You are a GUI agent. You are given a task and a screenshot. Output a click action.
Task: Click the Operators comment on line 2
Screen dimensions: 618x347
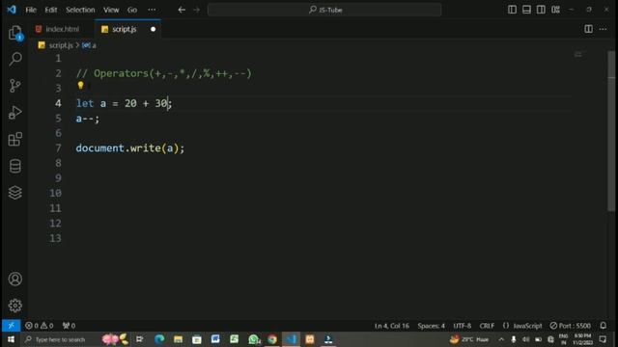click(163, 73)
